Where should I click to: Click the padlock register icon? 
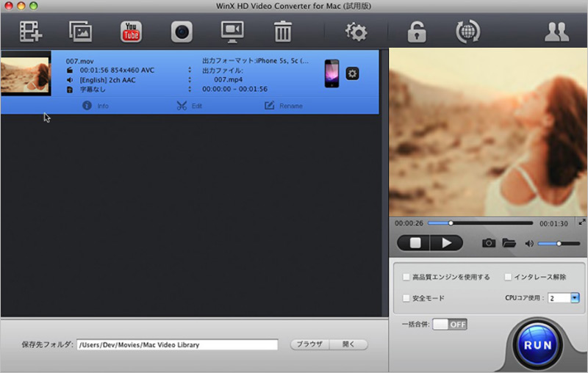pyautogui.click(x=417, y=32)
